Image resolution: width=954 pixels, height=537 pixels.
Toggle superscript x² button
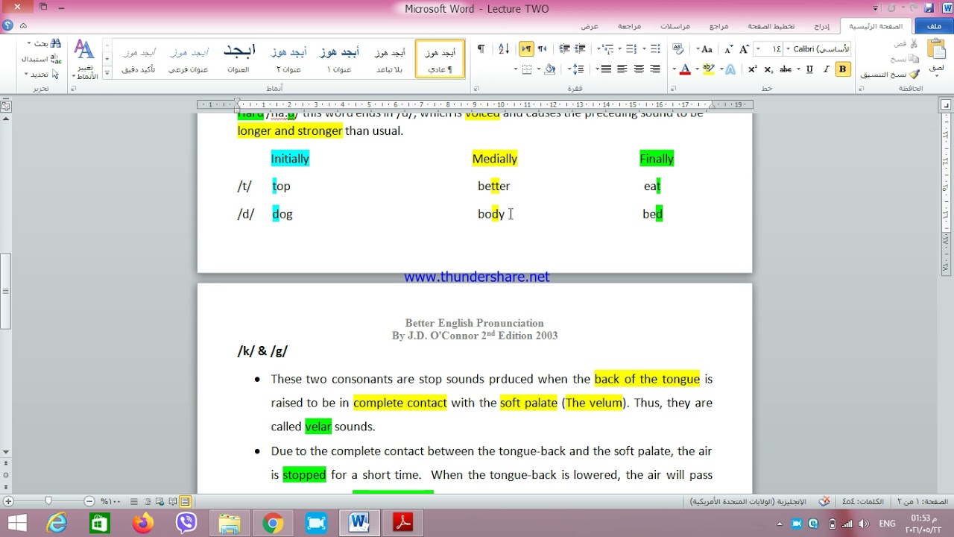[752, 69]
